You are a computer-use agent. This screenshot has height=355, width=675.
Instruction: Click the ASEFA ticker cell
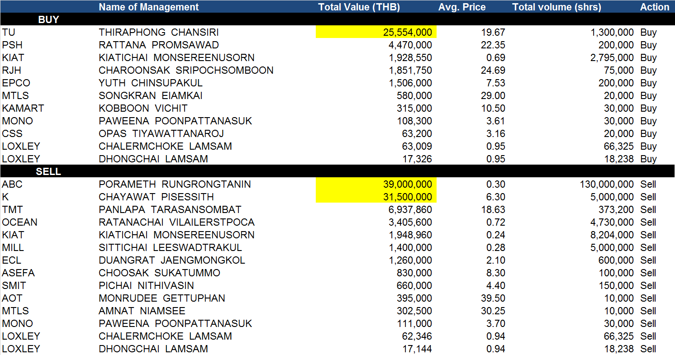point(18,273)
